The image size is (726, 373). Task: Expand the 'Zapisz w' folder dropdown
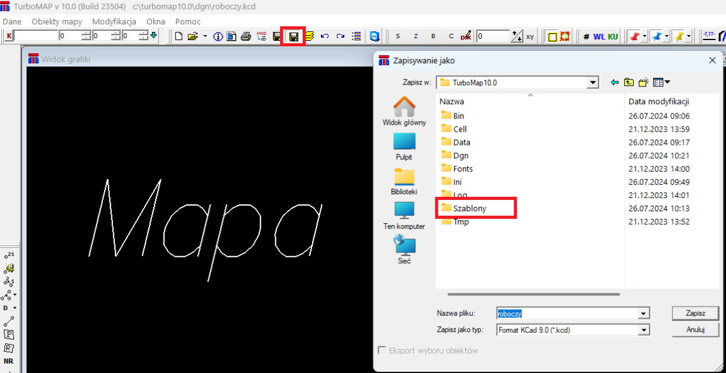(x=592, y=82)
